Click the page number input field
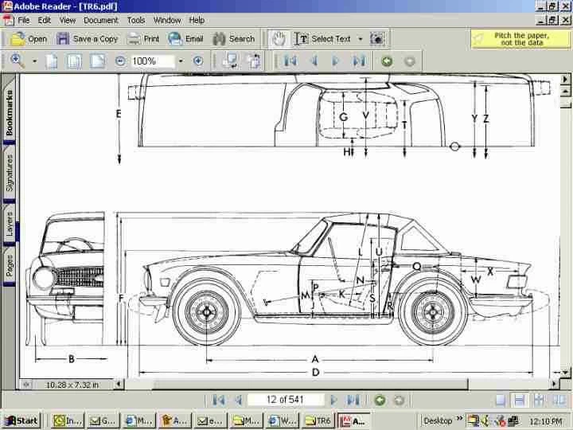This screenshot has width=573, height=430. pyautogui.click(x=286, y=400)
